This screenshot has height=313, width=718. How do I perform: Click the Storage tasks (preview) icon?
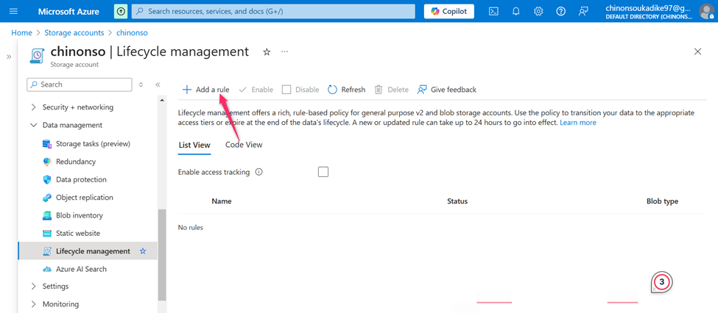point(47,144)
